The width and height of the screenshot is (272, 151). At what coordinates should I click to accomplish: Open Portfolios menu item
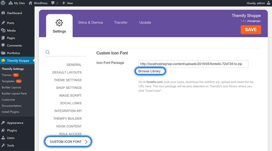(13, 53)
